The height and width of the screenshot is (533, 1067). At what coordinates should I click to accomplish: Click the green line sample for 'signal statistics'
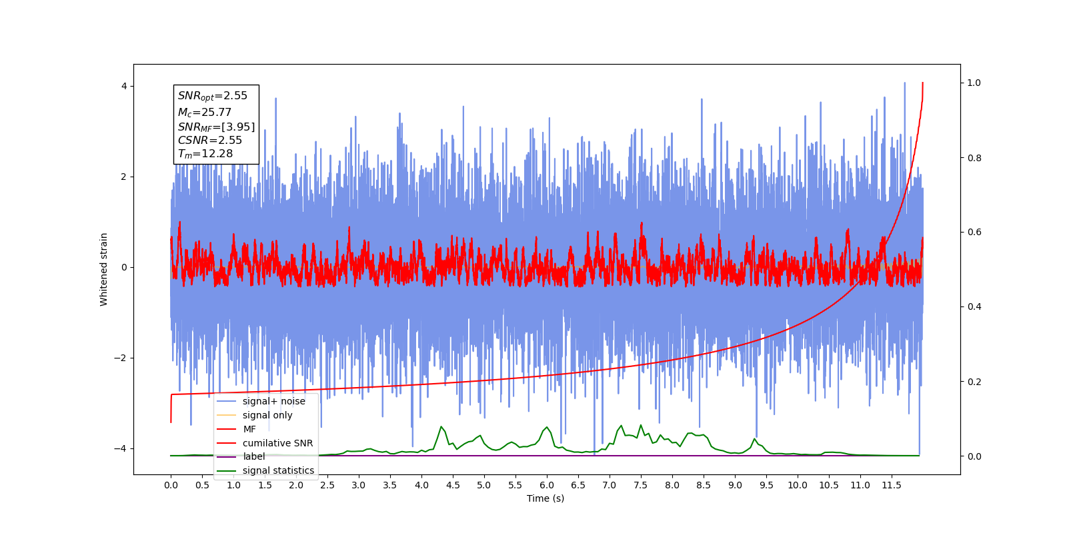coord(227,470)
